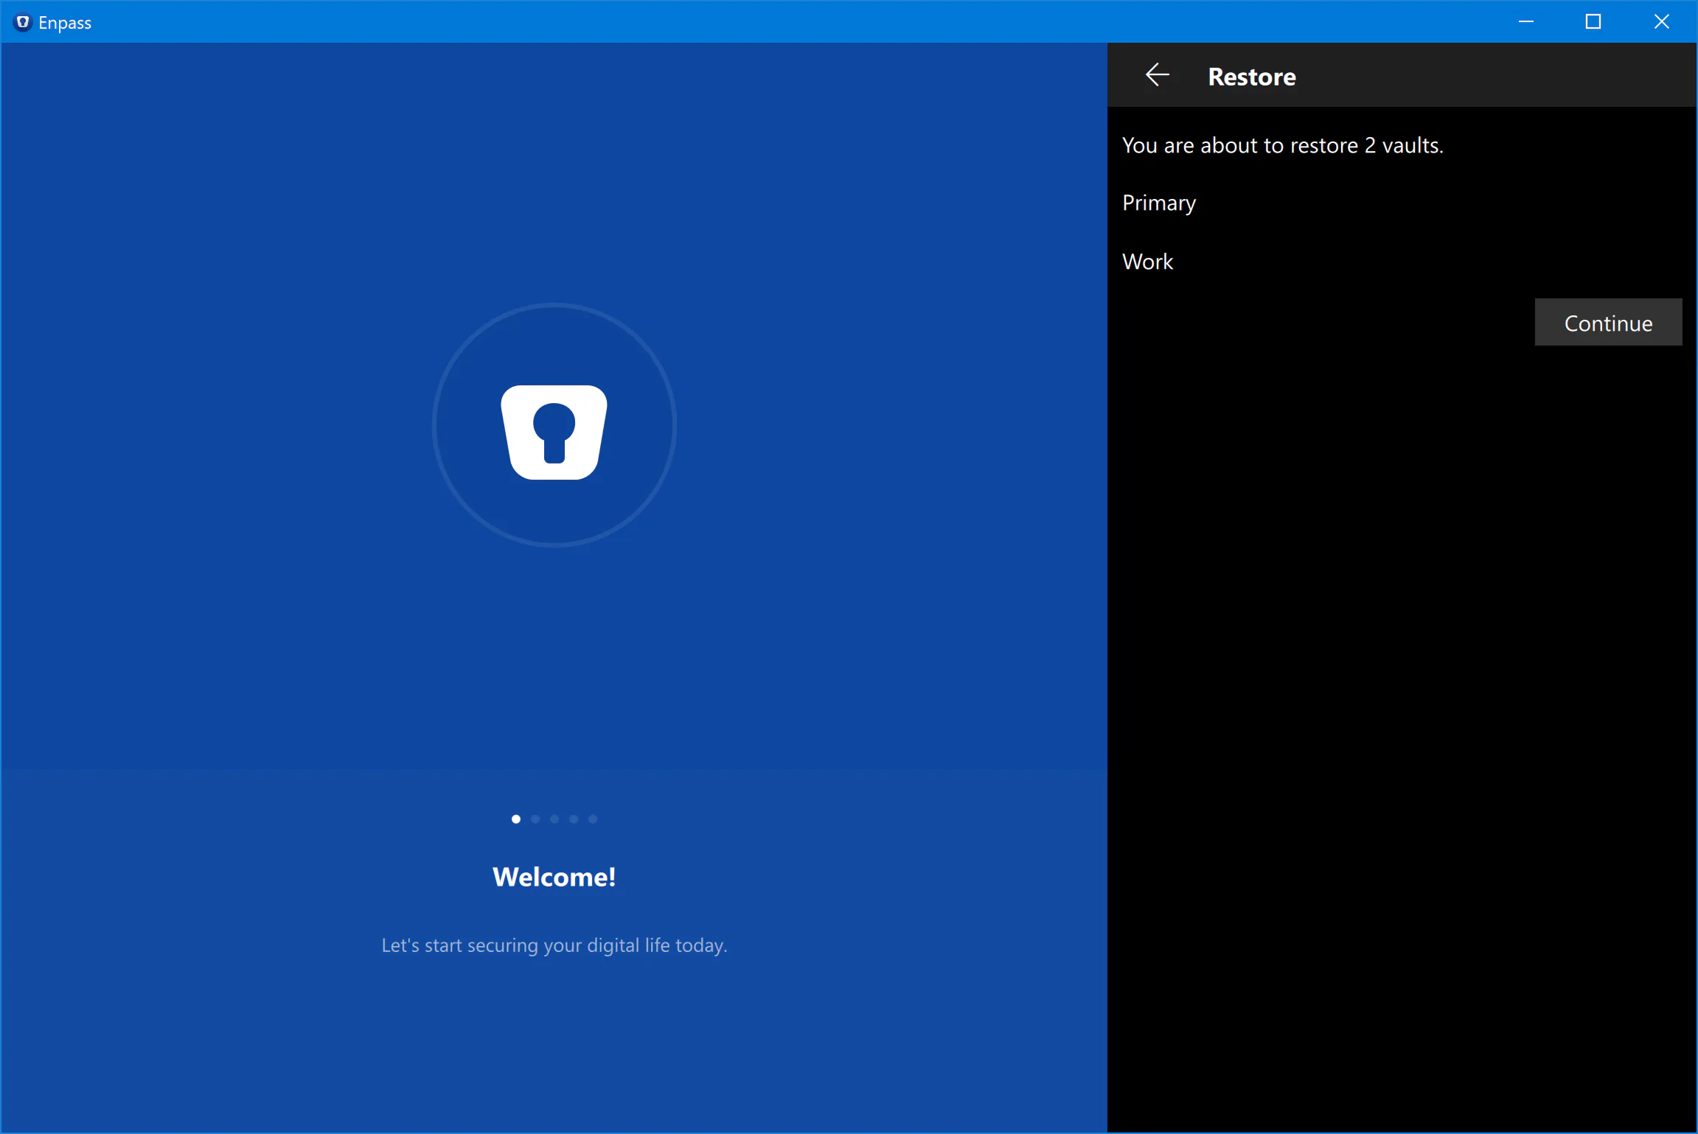Click the 'securing your digital life' tagline
Screen dimensions: 1698x1134
pos(554,945)
